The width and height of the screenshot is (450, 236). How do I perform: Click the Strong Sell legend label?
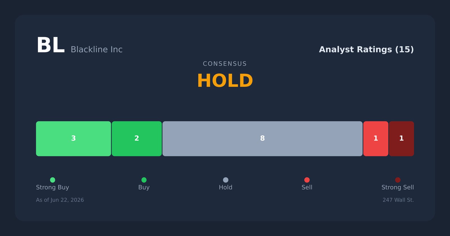pos(398,187)
